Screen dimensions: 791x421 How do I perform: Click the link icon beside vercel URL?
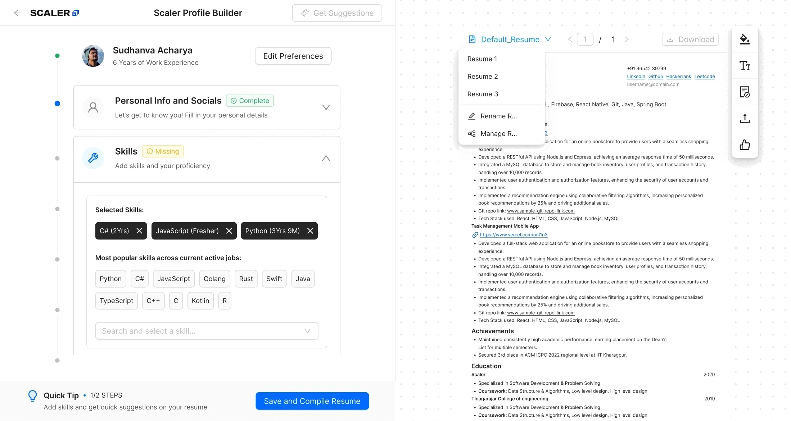(x=475, y=235)
